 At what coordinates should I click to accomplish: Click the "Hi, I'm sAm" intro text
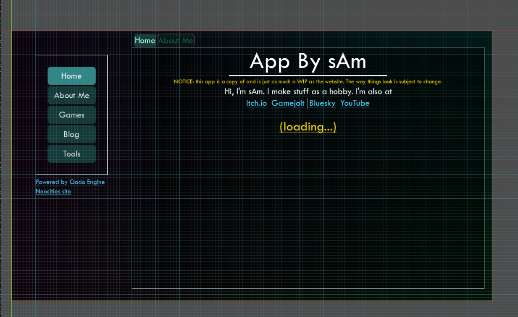click(308, 91)
